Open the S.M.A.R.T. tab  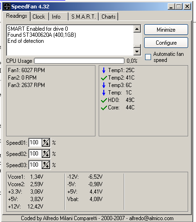[x=83, y=17]
